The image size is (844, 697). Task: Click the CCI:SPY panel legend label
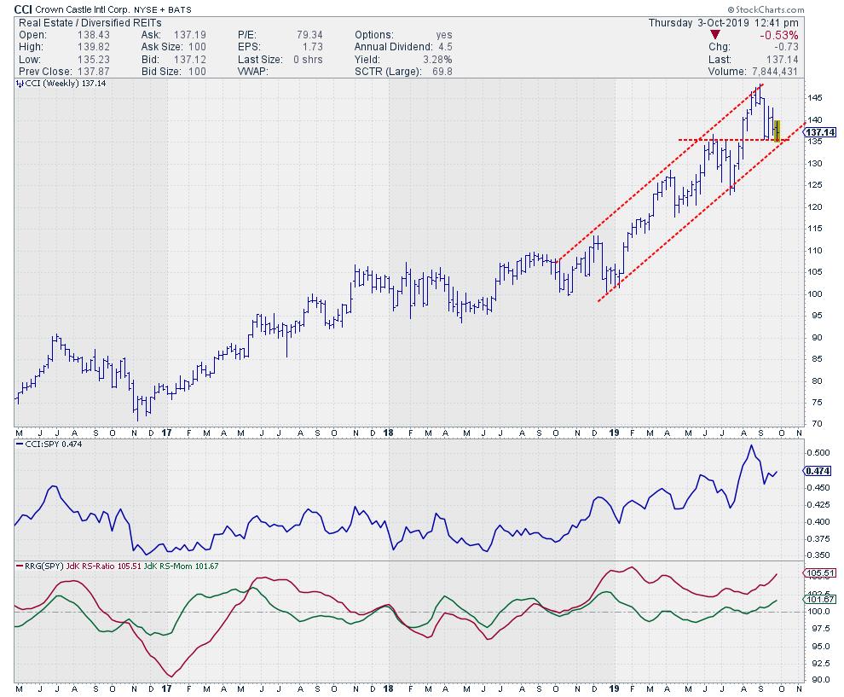[46, 444]
